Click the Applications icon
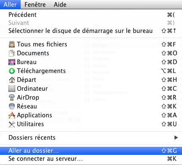The image size is (182, 165). click(12, 115)
